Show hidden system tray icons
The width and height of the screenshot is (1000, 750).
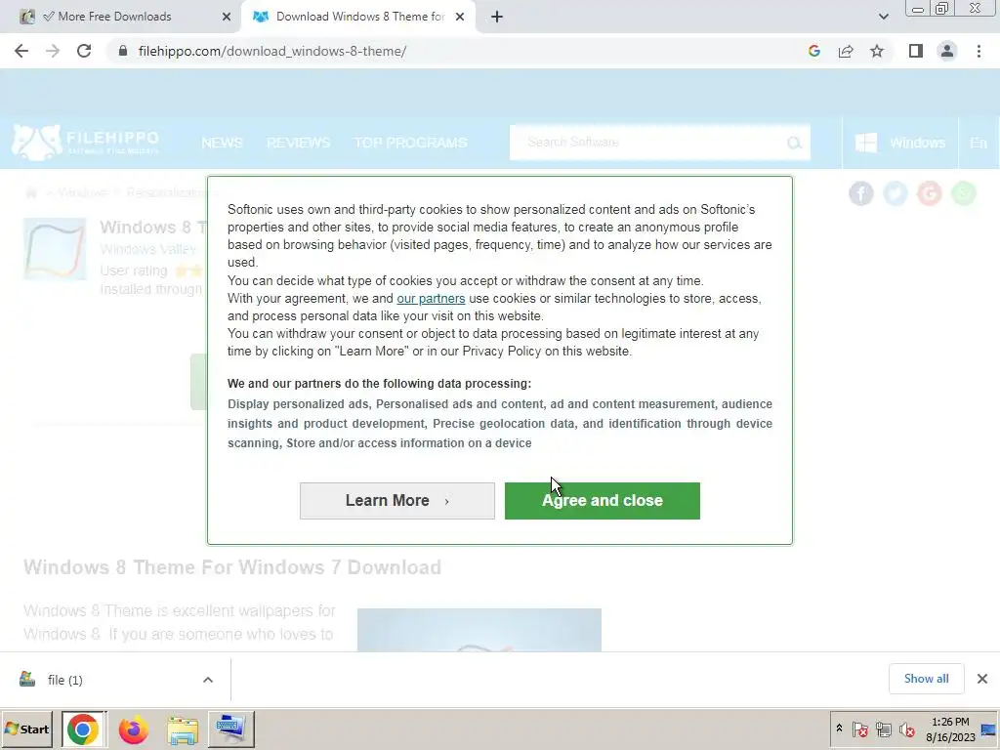pyautogui.click(x=839, y=729)
